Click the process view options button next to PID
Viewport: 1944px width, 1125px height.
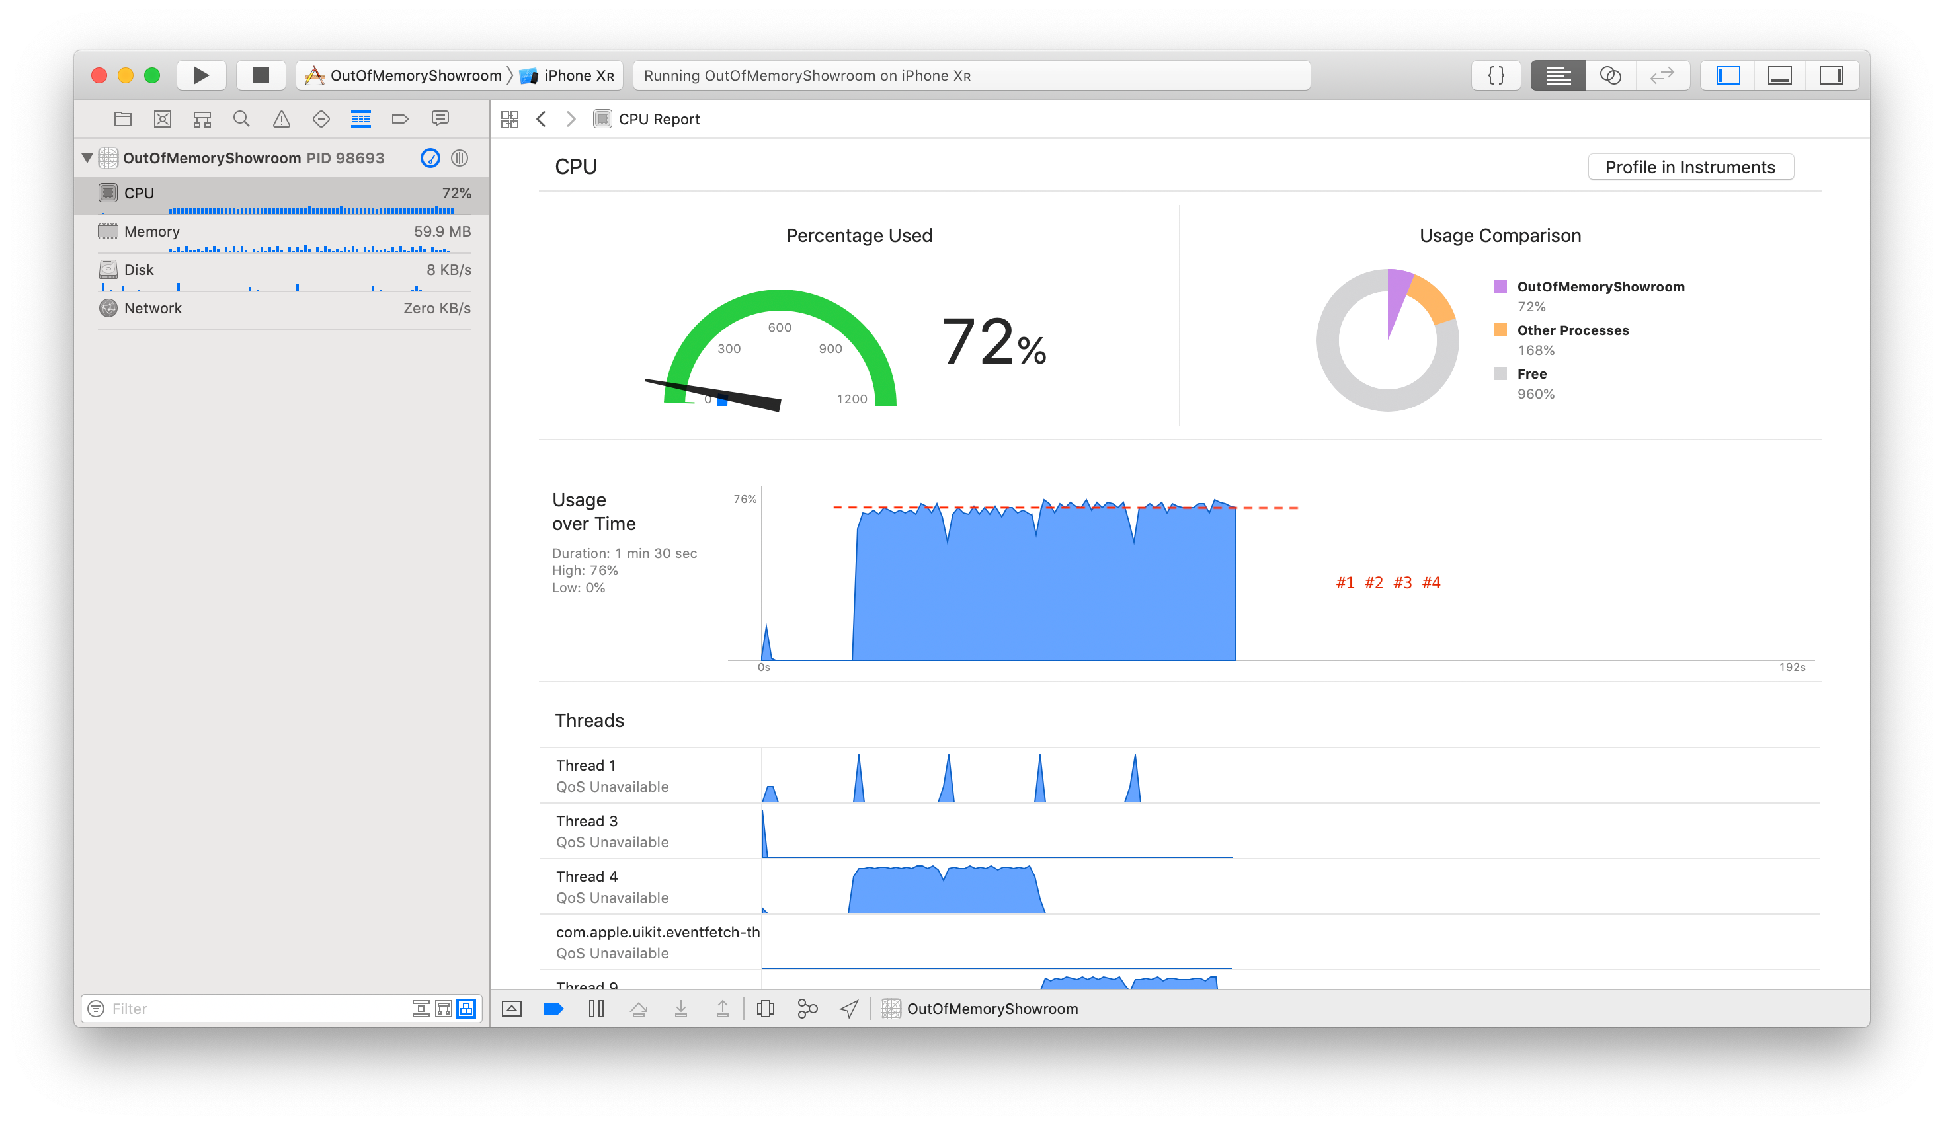click(460, 158)
